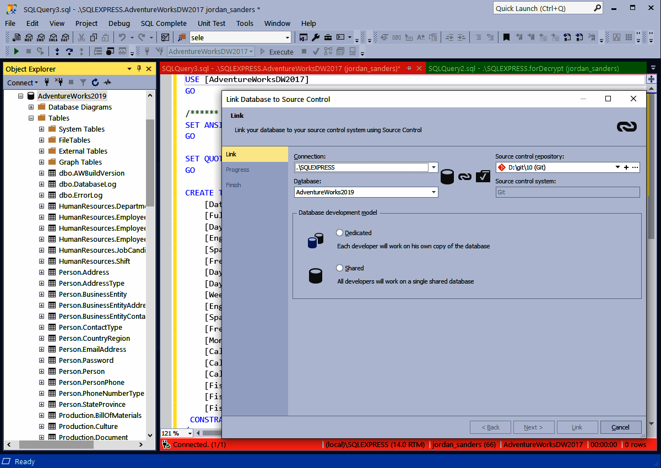This screenshot has height=468, width=661.
Task: Open the Tools menu
Action: click(244, 23)
